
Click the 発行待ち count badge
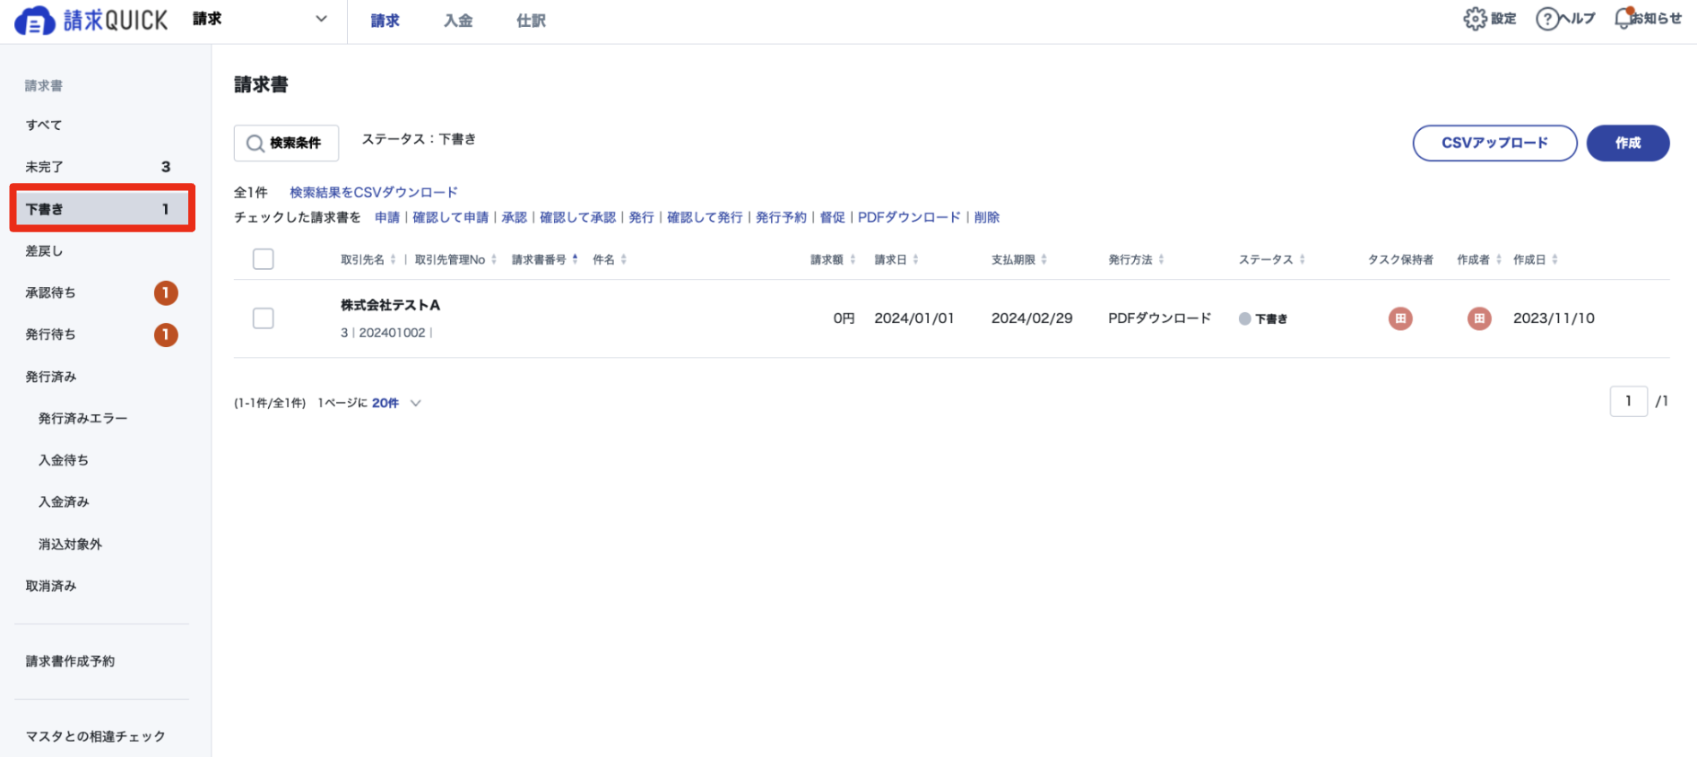coord(166,335)
